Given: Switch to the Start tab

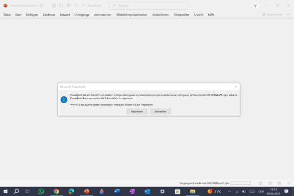Looking at the screenshot, I should pos(18,14).
